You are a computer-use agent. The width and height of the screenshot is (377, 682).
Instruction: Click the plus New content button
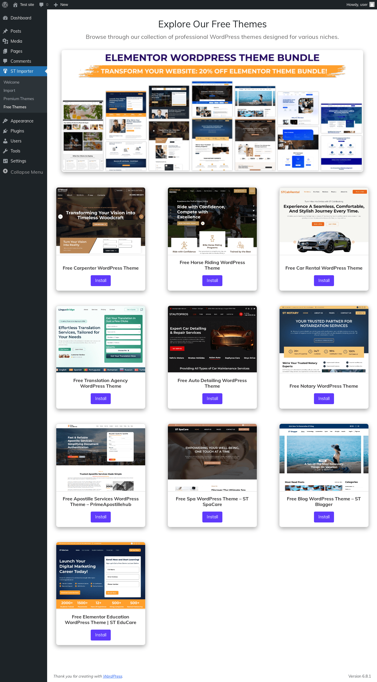(61, 5)
